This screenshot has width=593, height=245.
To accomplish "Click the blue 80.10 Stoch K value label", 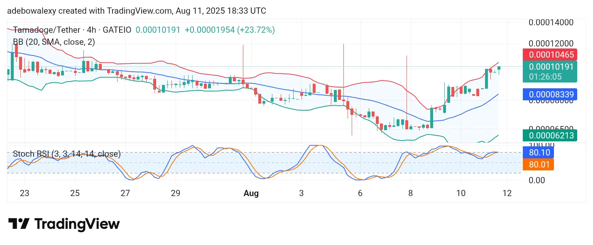I will 538,153.
